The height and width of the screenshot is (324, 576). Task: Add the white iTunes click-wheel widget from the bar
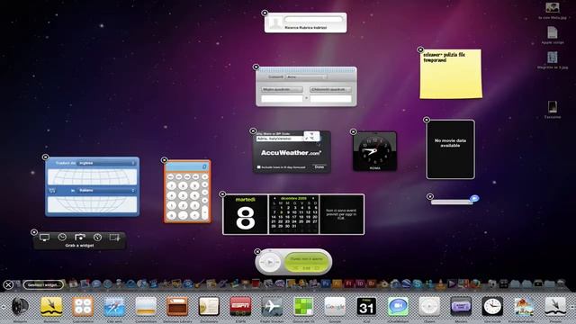click(x=429, y=306)
